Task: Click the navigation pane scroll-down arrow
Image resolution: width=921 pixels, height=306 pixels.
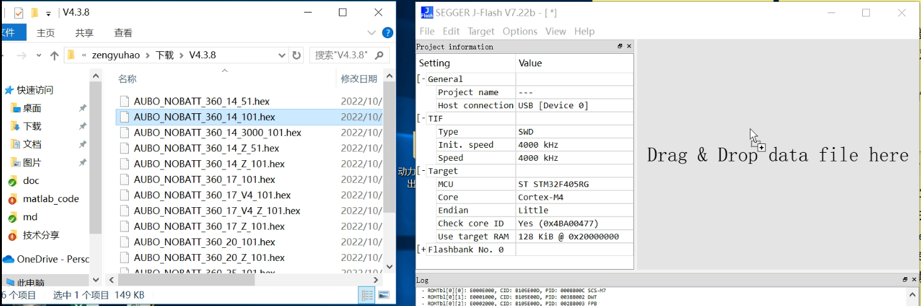Action: tap(96, 280)
